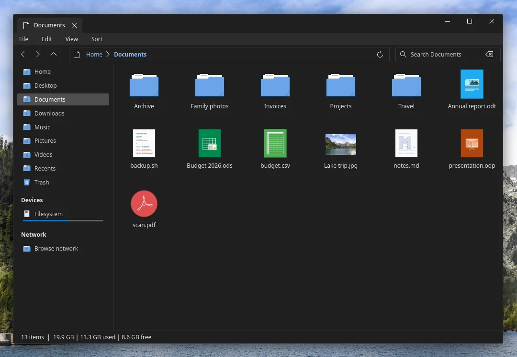Open the View menu

tap(71, 39)
